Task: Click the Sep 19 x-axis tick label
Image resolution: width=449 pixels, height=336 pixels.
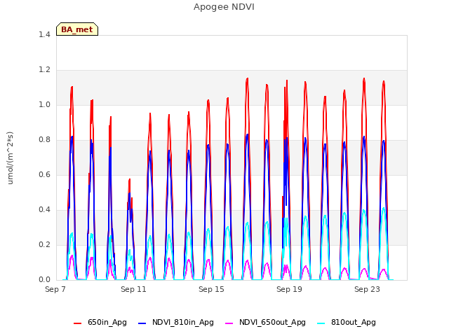Action: [289, 289]
